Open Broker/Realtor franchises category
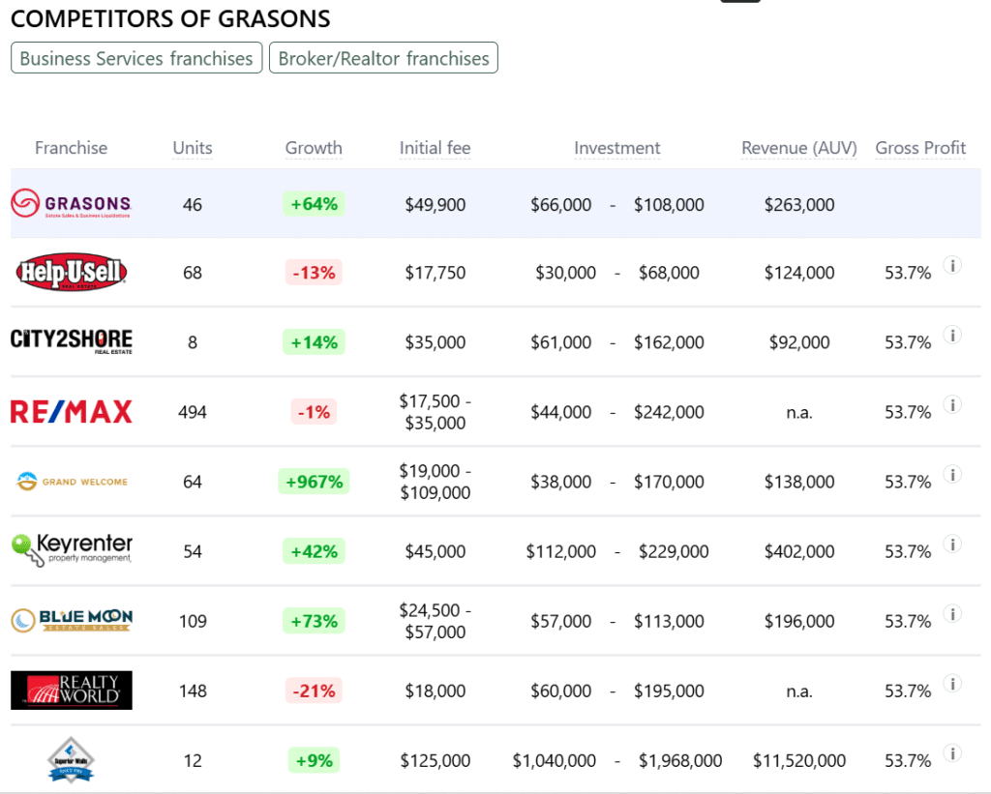The image size is (991, 794). point(383,58)
